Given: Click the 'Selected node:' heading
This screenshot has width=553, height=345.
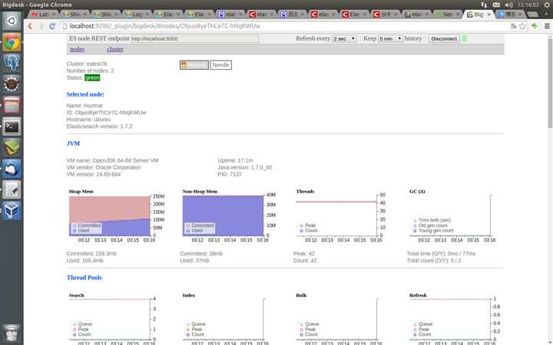Looking at the screenshot, I should point(85,94).
